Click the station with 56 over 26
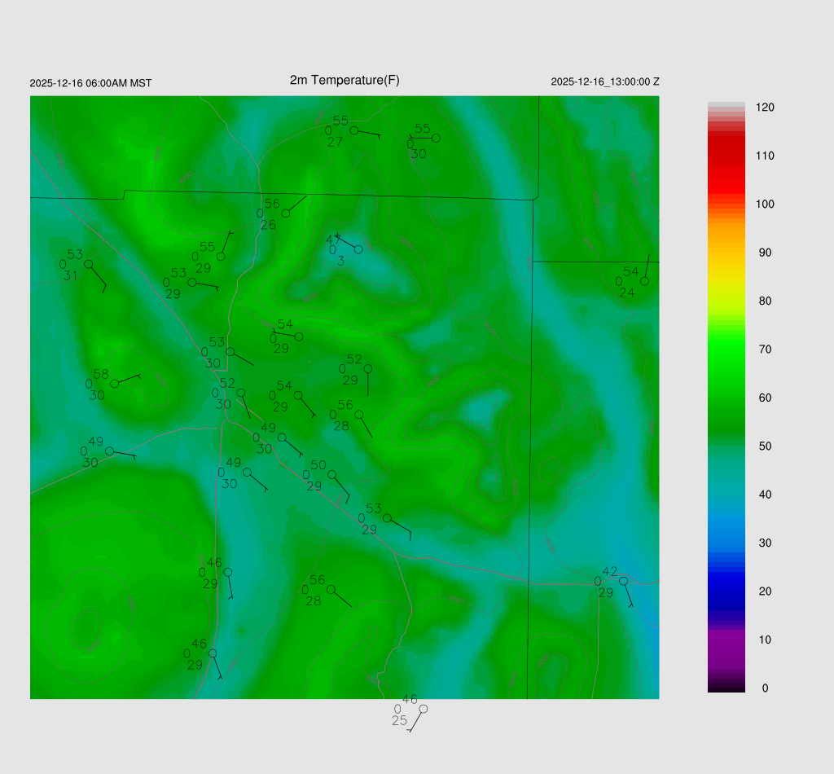The image size is (834, 774). click(286, 213)
